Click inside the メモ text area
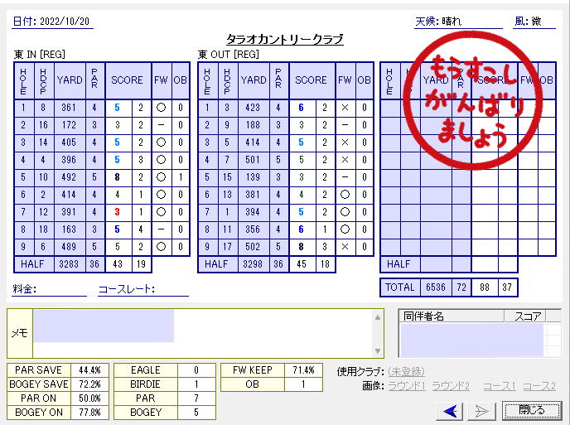Screen dimensions: 570x425 pos(202,333)
